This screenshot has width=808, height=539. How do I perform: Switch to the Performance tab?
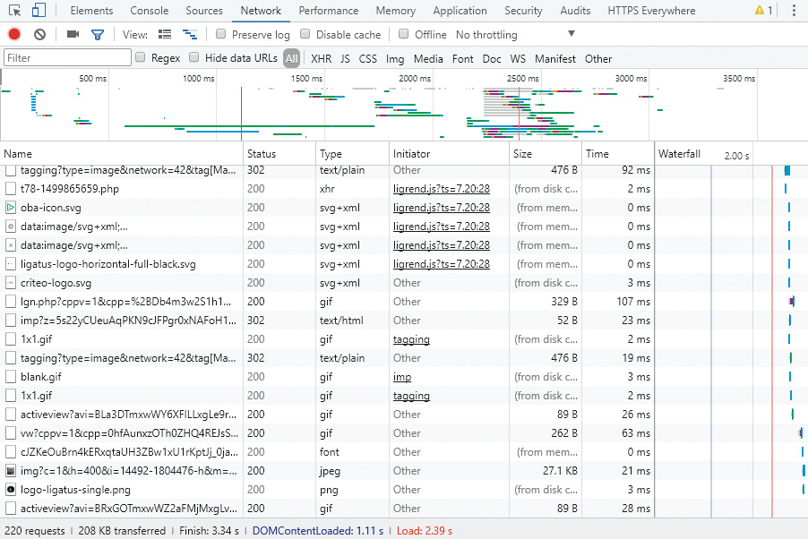click(x=328, y=11)
